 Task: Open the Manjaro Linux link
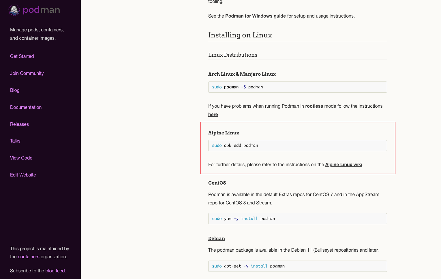tap(258, 74)
